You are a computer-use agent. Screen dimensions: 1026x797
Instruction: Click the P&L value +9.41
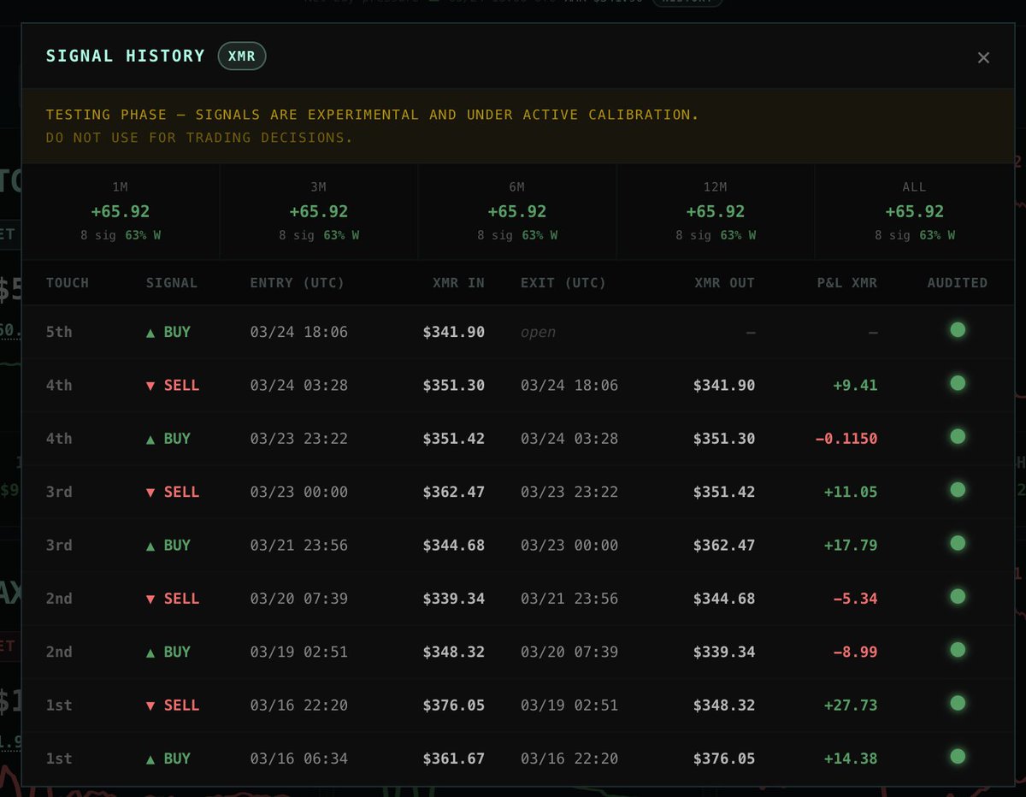click(855, 386)
